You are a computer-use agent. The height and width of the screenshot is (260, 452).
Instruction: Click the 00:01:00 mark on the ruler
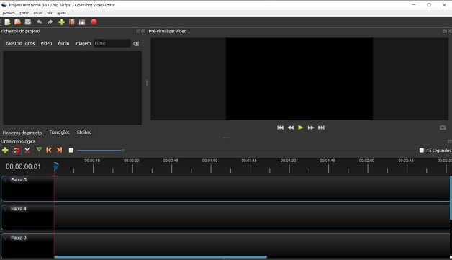point(210,161)
